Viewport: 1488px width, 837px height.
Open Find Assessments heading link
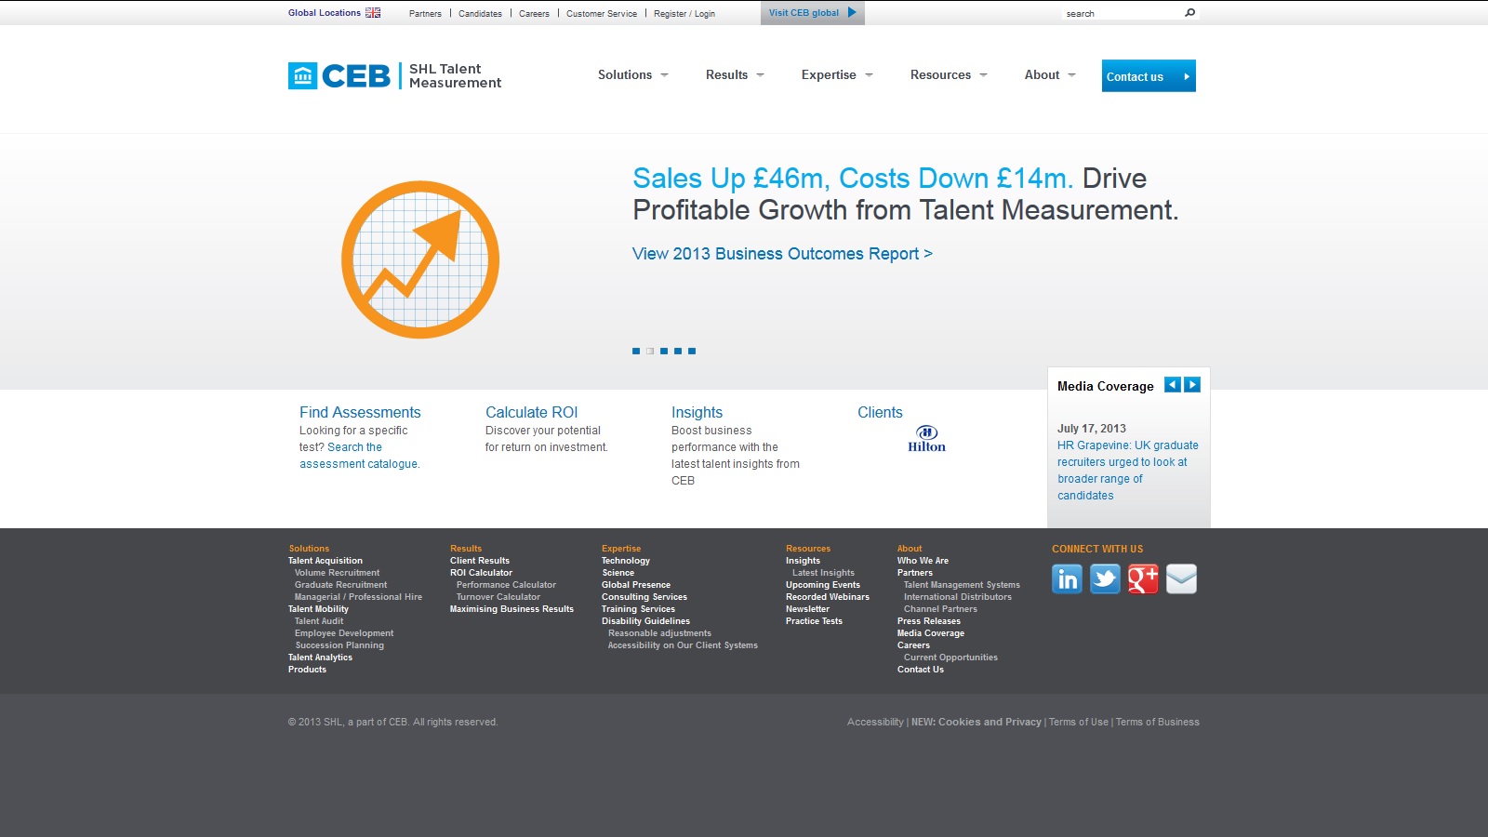[x=360, y=412]
